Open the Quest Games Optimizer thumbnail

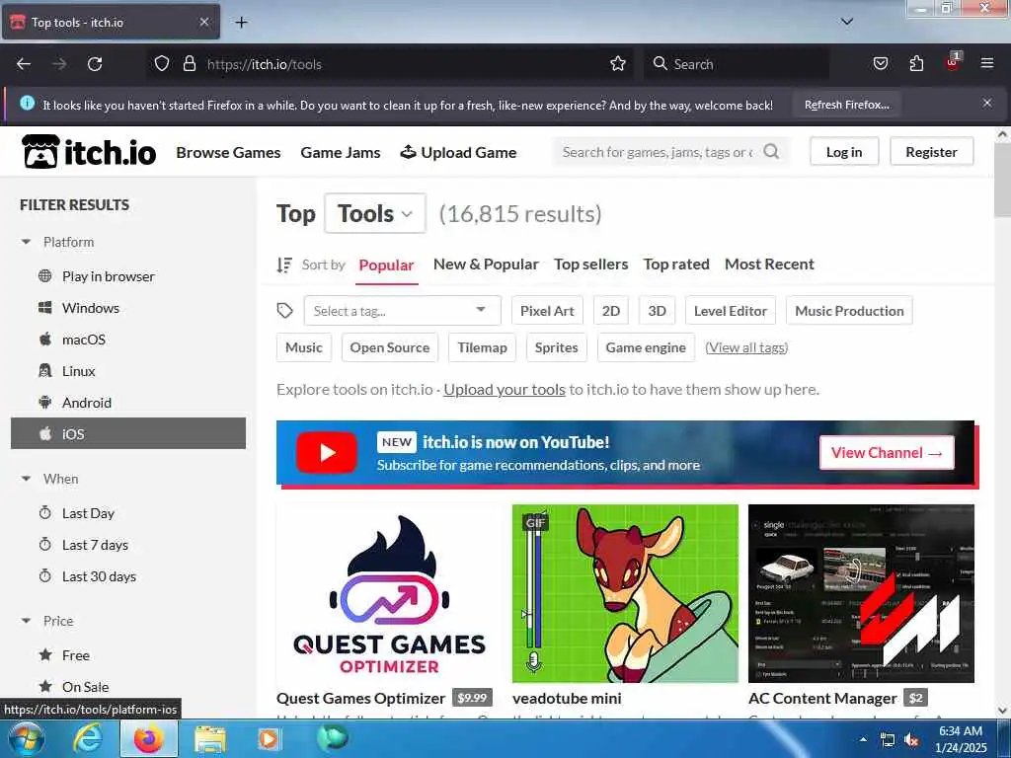[389, 593]
